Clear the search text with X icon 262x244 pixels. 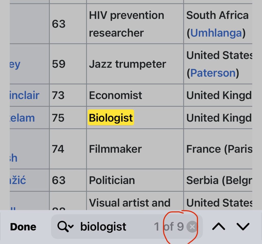pyautogui.click(x=192, y=227)
